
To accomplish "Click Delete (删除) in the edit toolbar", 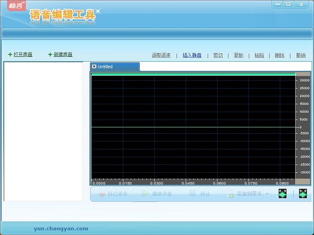I will pos(279,55).
